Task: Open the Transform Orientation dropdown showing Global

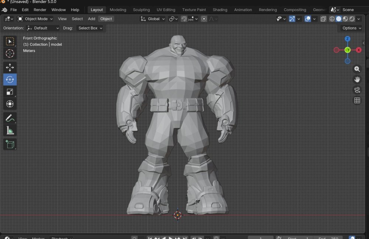Action: [152, 19]
